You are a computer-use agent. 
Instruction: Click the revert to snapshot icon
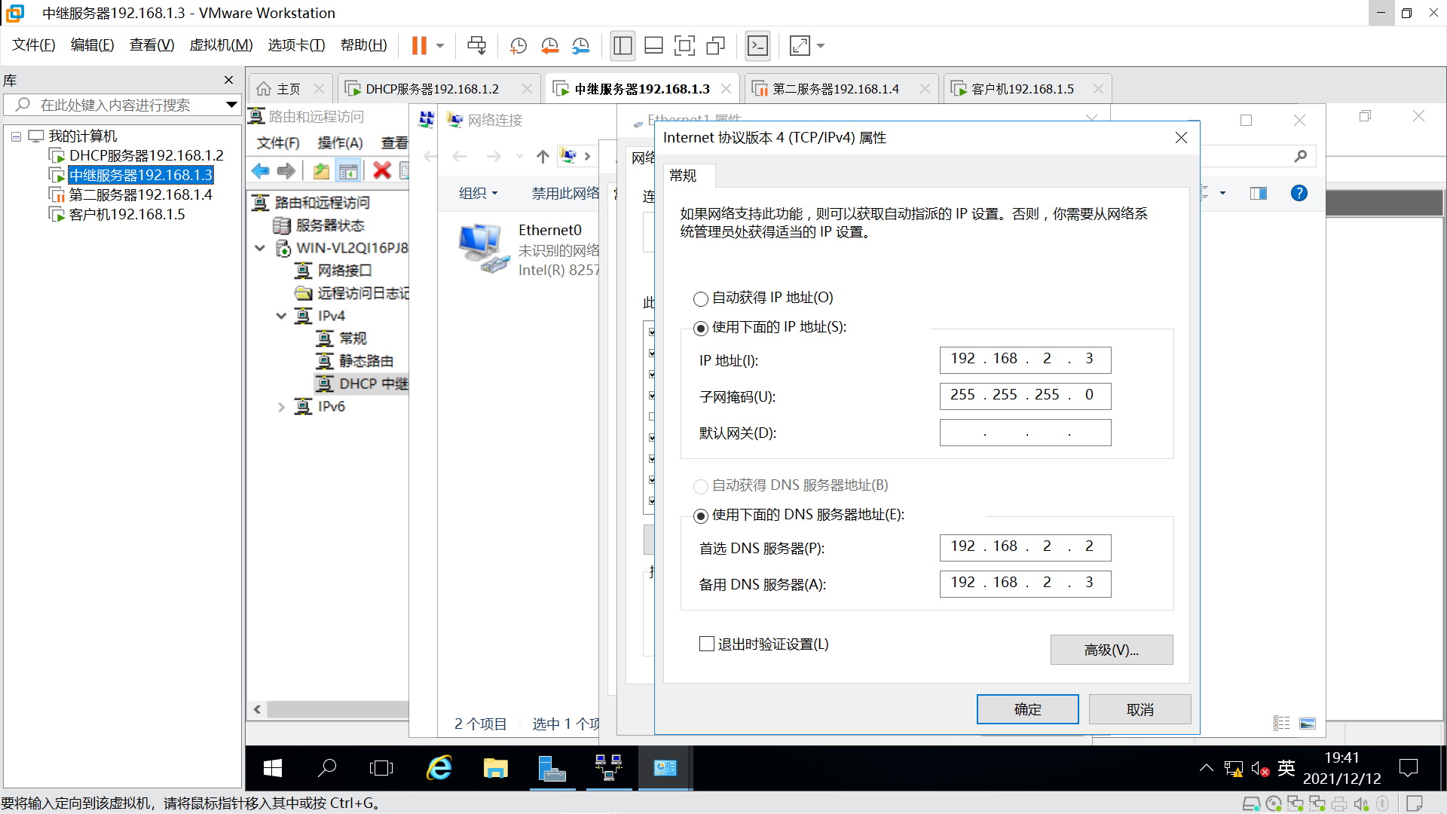click(x=549, y=46)
